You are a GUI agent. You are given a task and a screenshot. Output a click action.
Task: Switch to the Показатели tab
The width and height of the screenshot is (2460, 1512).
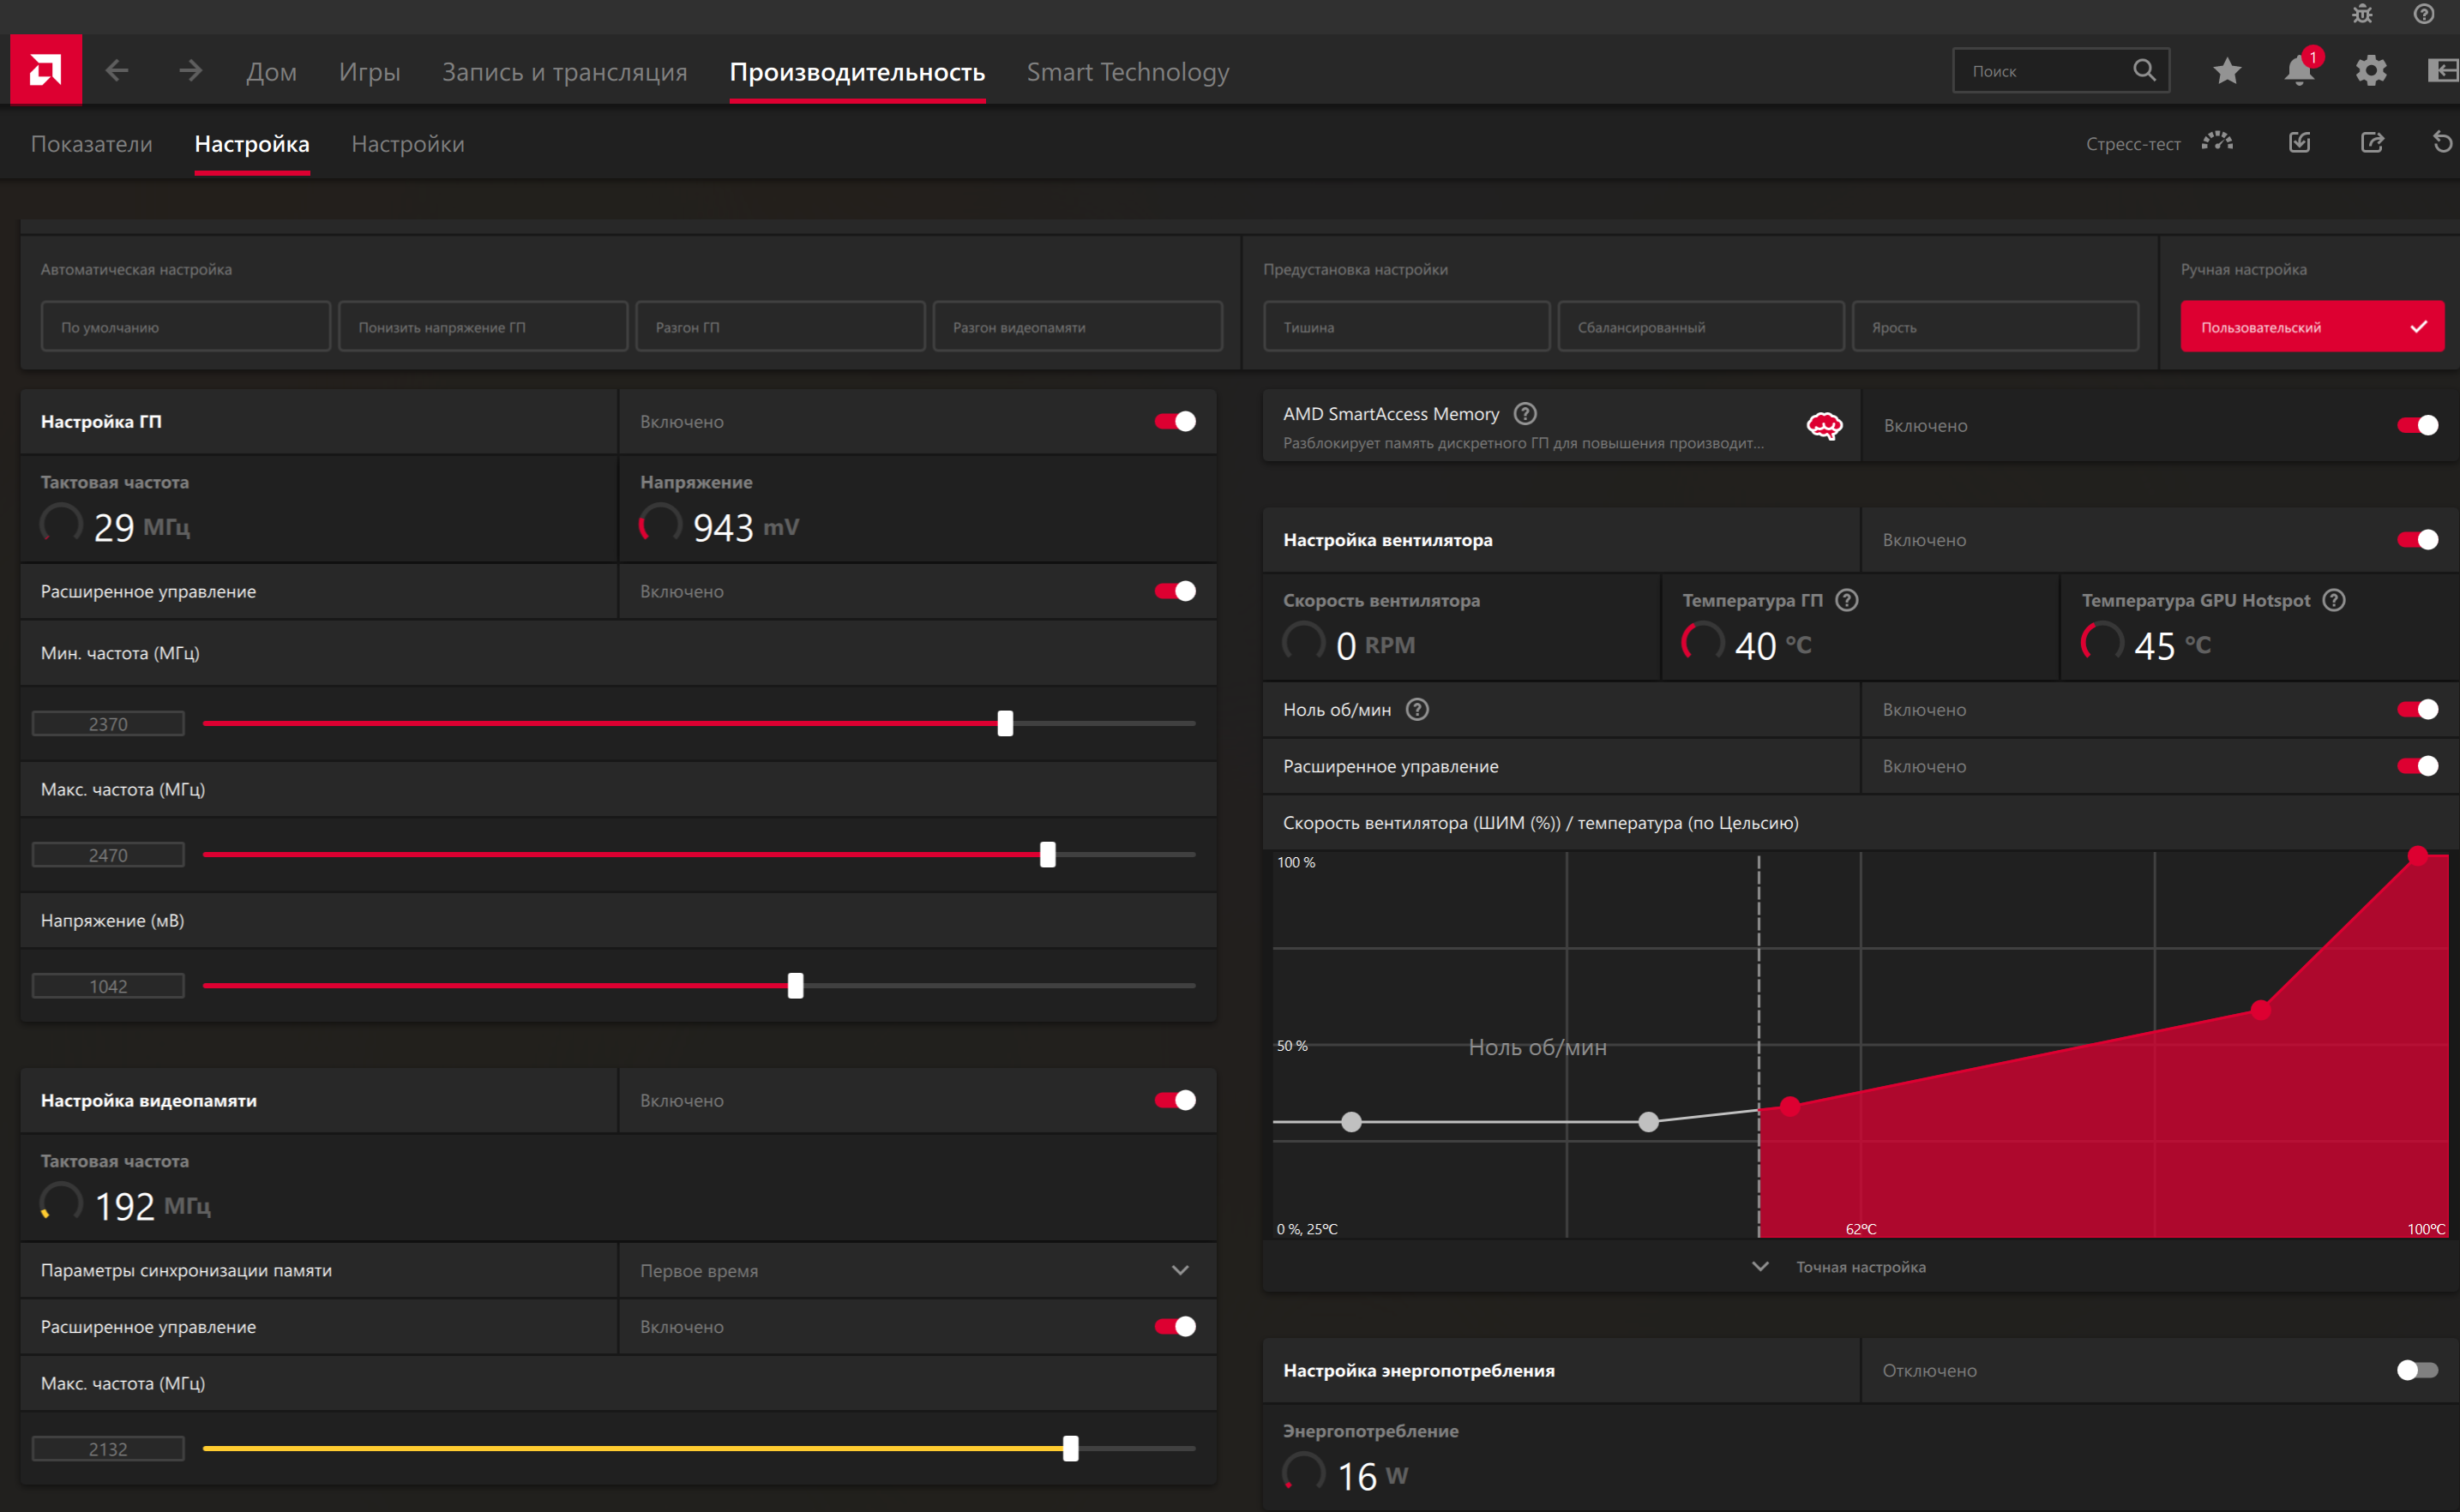click(92, 144)
